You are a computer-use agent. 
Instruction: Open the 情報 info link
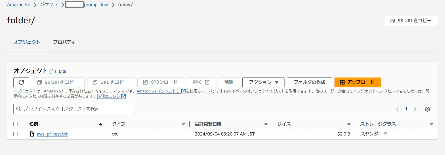tap(62, 72)
